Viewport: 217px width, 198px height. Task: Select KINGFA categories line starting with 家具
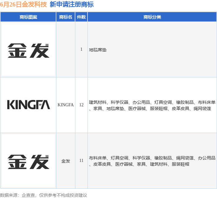tap(150, 108)
